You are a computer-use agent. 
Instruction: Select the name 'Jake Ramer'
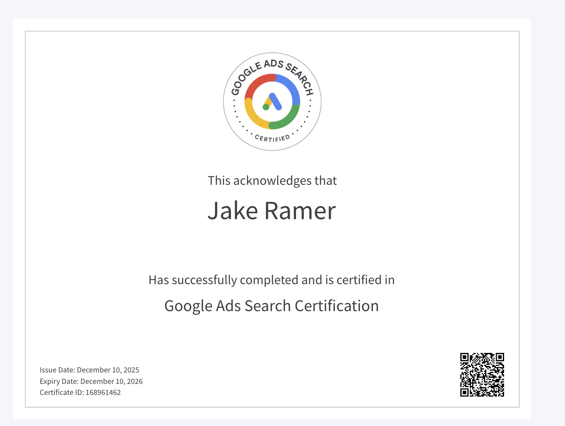pyautogui.click(x=271, y=211)
